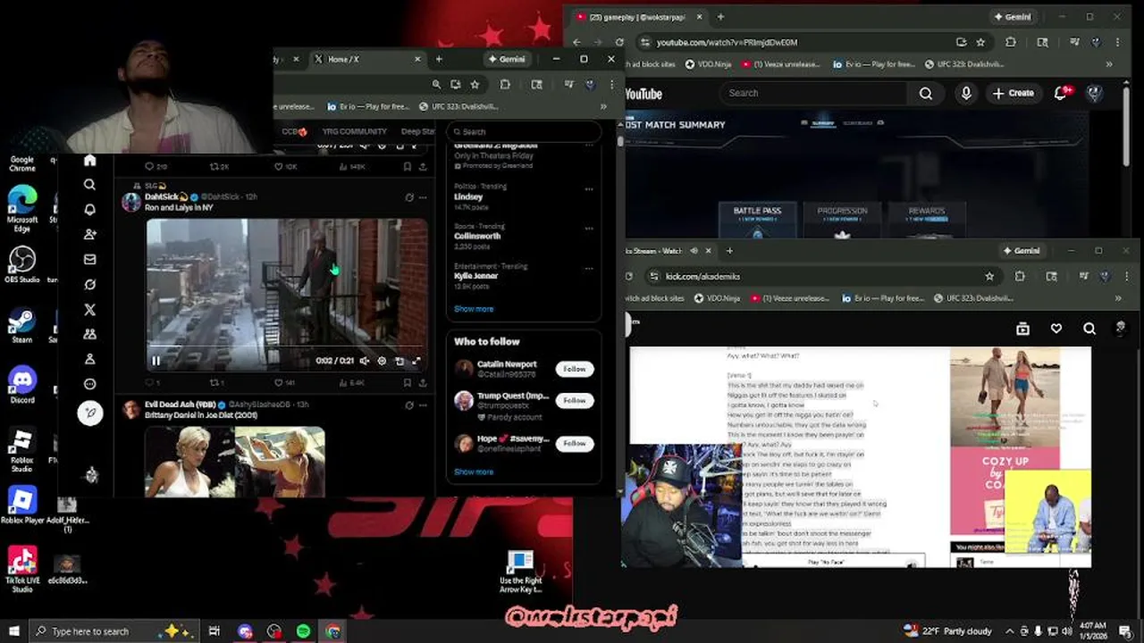The image size is (1144, 643).
Task: Open more options on Evil Dead Ash post
Action: click(x=423, y=405)
